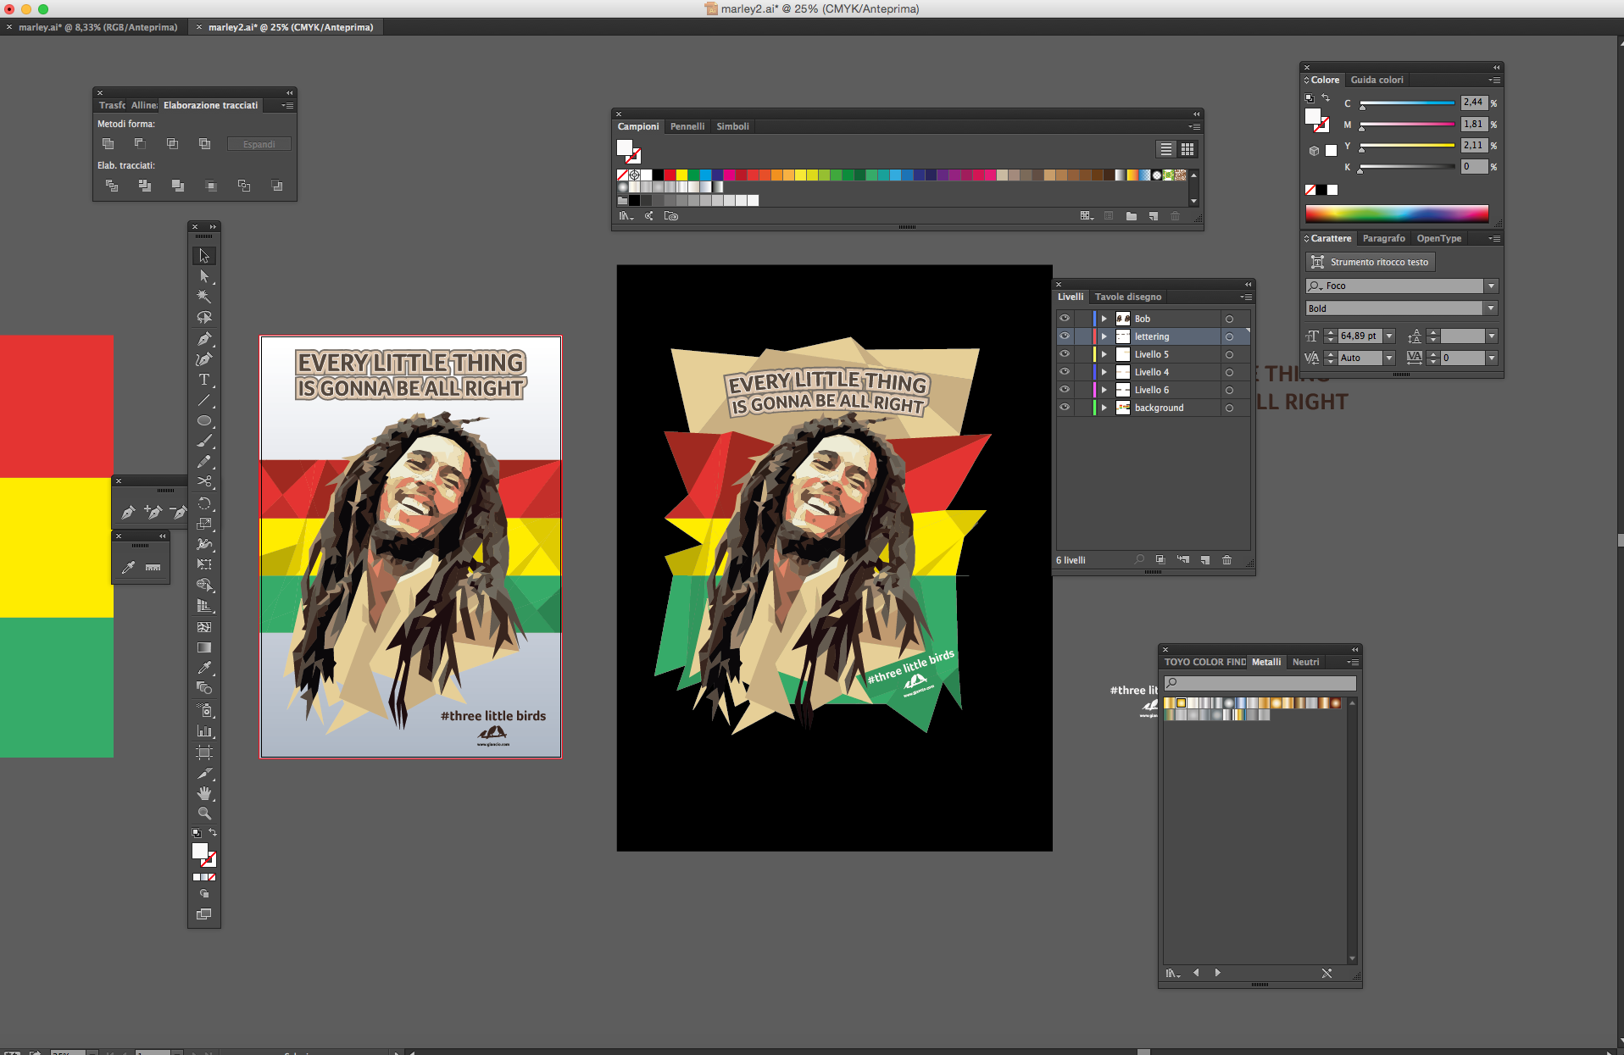The image size is (1624, 1055).
Task: Pick the yellow swatch in Campioni
Action: tap(681, 175)
